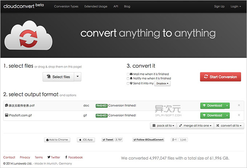This screenshot has width=247, height=168.
Task: Click FINISHED badge in the pdf row
Action: point(102,106)
